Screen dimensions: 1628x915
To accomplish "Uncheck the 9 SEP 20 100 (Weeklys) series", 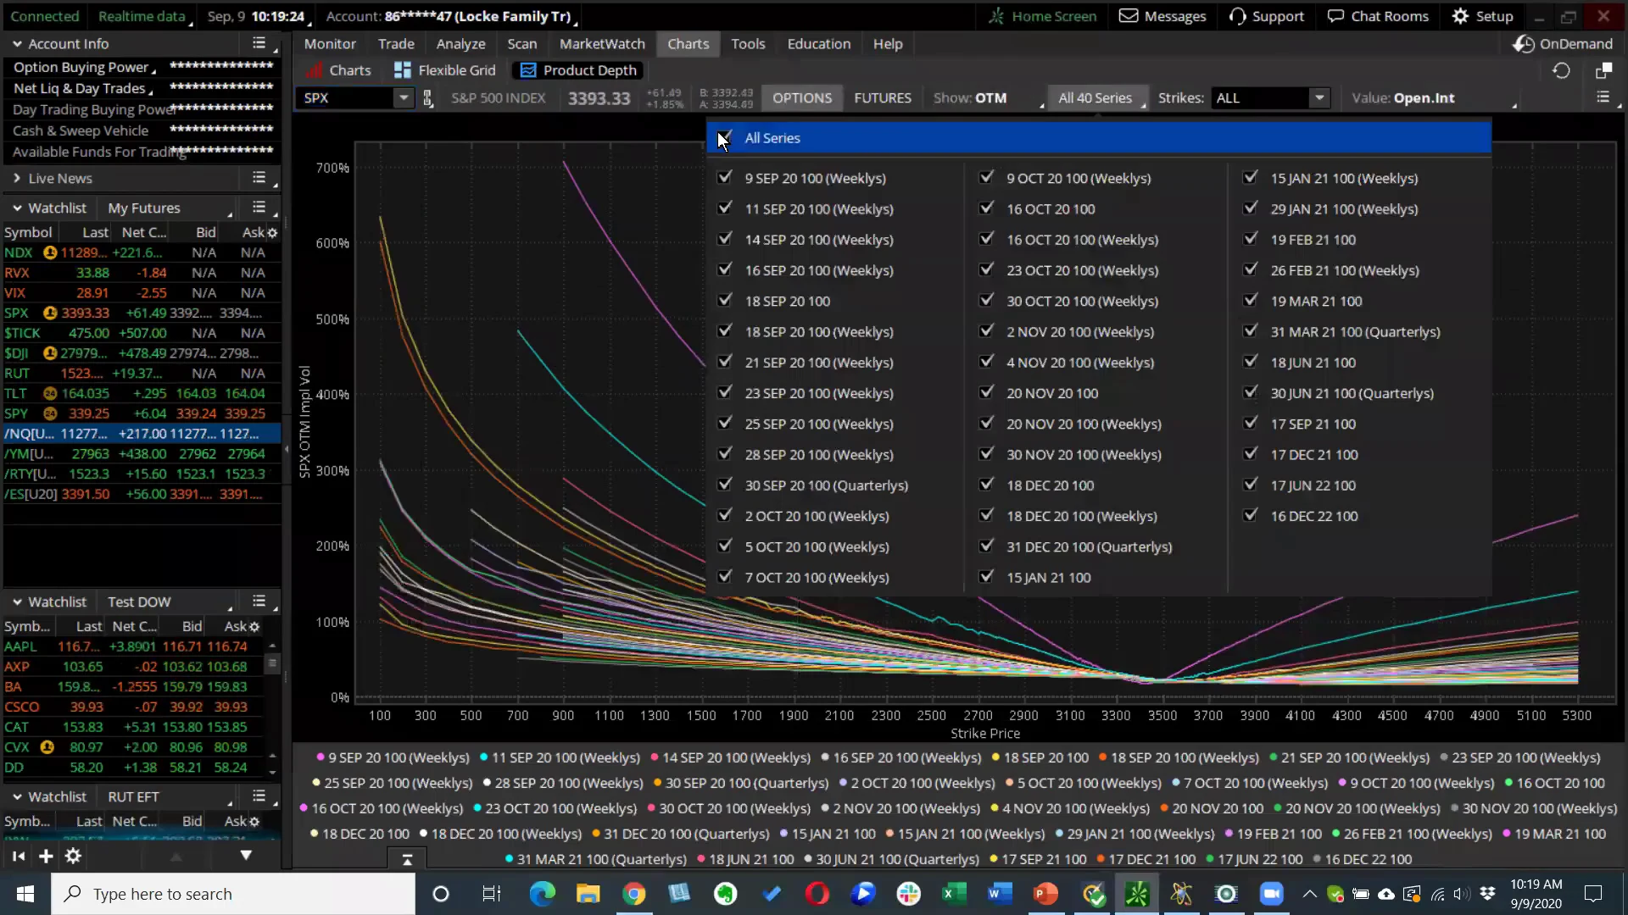I will pyautogui.click(x=724, y=178).
